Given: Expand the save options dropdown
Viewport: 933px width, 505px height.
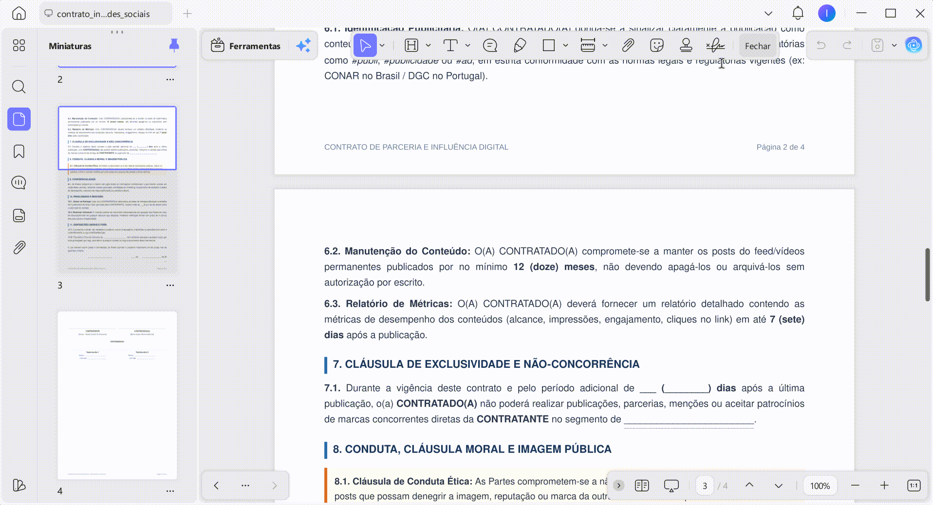Looking at the screenshot, I should coord(894,46).
